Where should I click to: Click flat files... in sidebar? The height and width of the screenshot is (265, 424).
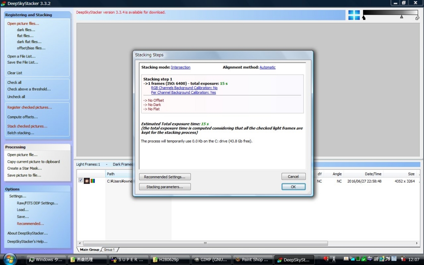click(x=25, y=36)
